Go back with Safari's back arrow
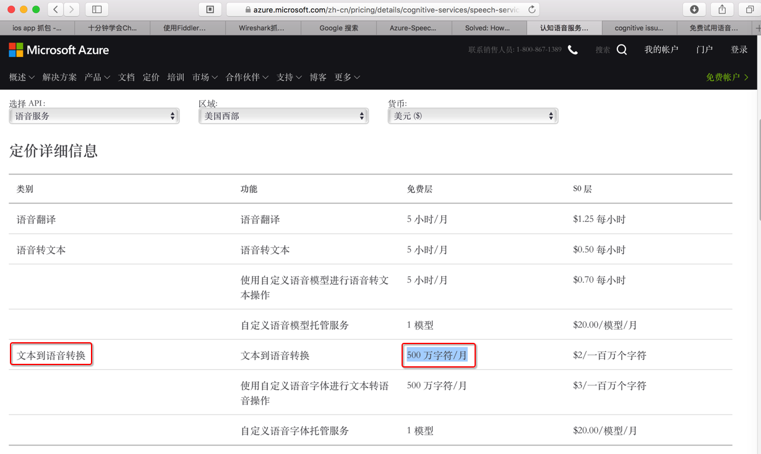The width and height of the screenshot is (761, 454). (56, 9)
